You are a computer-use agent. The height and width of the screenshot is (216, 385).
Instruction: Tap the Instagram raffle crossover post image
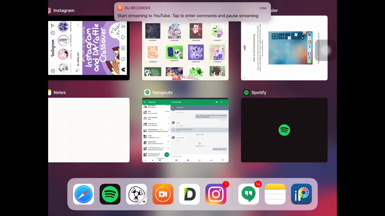pyautogui.click(x=101, y=48)
